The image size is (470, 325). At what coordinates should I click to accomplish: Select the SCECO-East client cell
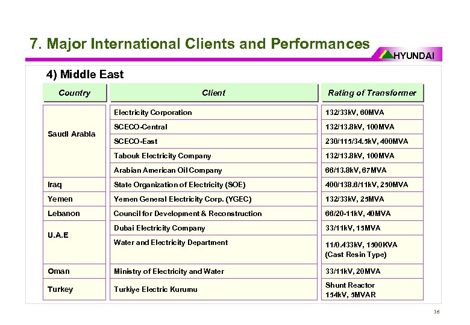213,141
